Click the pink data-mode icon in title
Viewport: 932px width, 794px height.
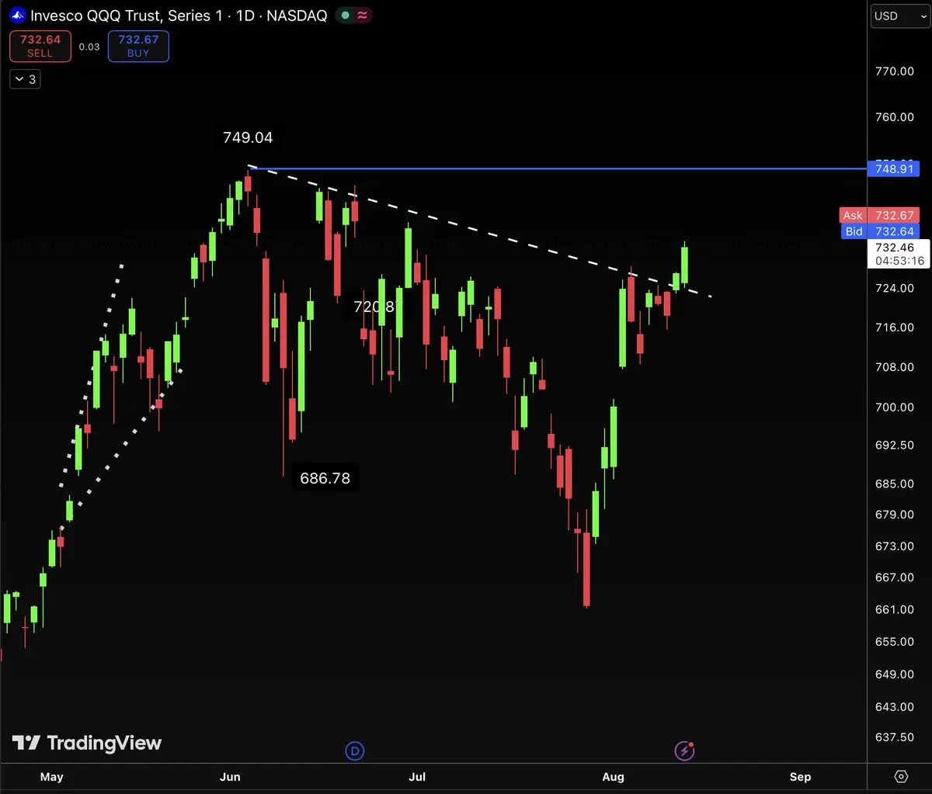click(361, 15)
